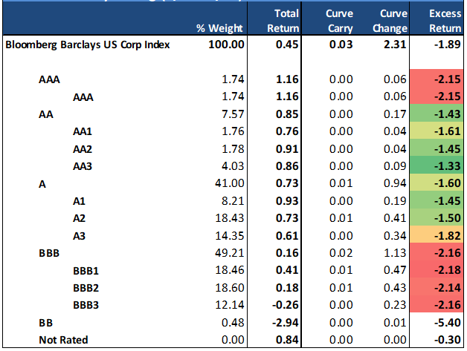This screenshot has height=351, width=467.
Task: Select the BBB3 sub-rating label
Action: tap(86, 304)
